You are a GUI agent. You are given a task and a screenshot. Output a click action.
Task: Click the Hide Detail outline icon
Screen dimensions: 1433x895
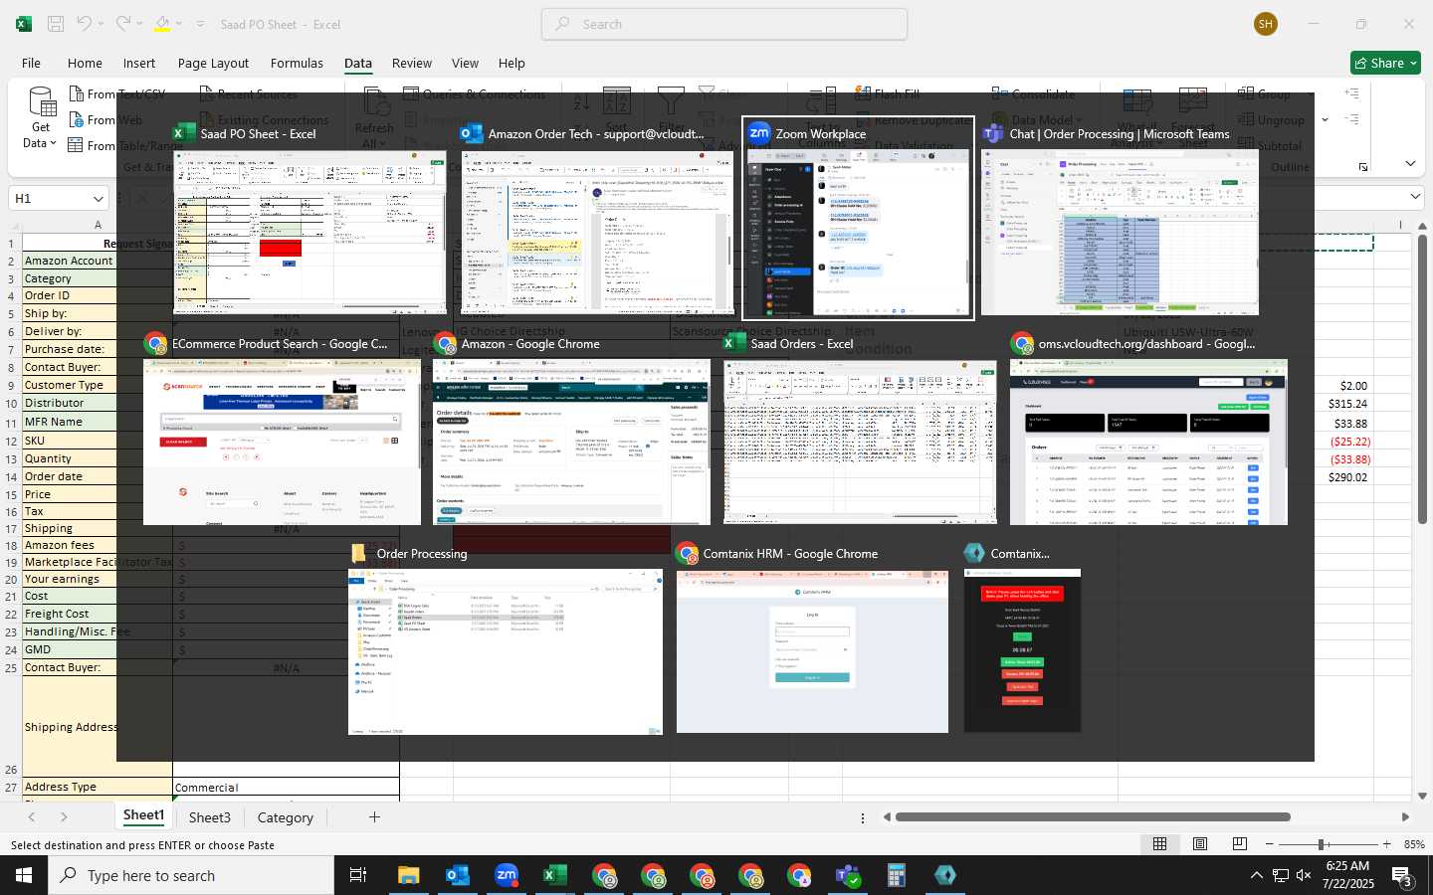pyautogui.click(x=1351, y=119)
